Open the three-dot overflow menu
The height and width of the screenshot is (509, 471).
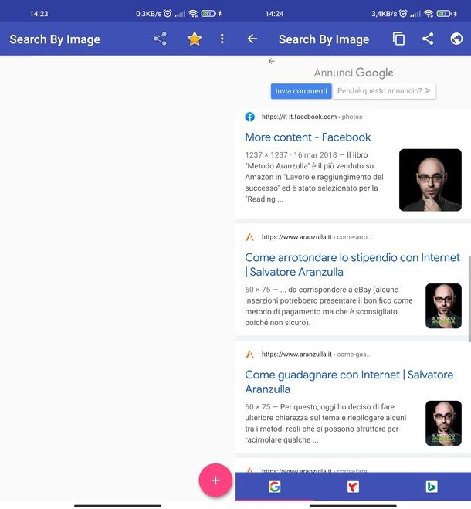222,39
